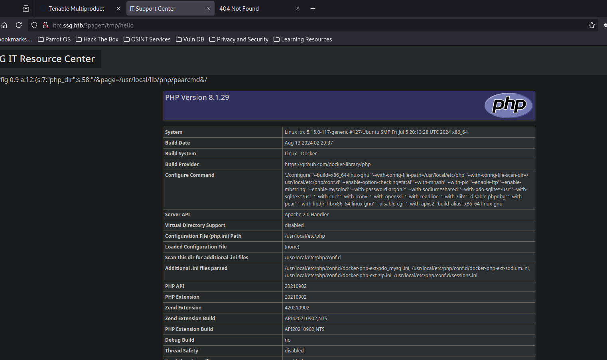Image resolution: width=607 pixels, height=360 pixels.
Task: Click the PHP Extension Build value API20210902,NTS
Action: pyautogui.click(x=305, y=329)
